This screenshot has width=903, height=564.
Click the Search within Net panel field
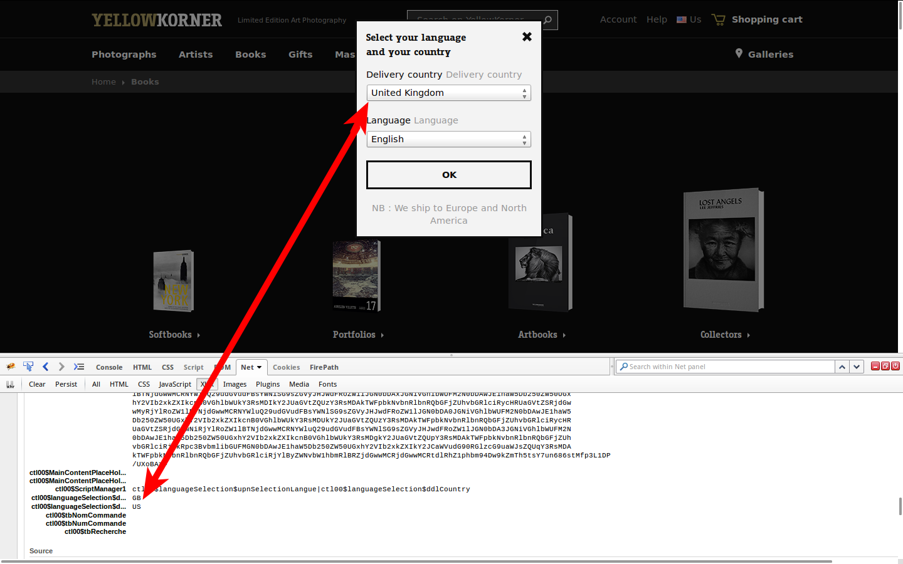click(x=727, y=367)
